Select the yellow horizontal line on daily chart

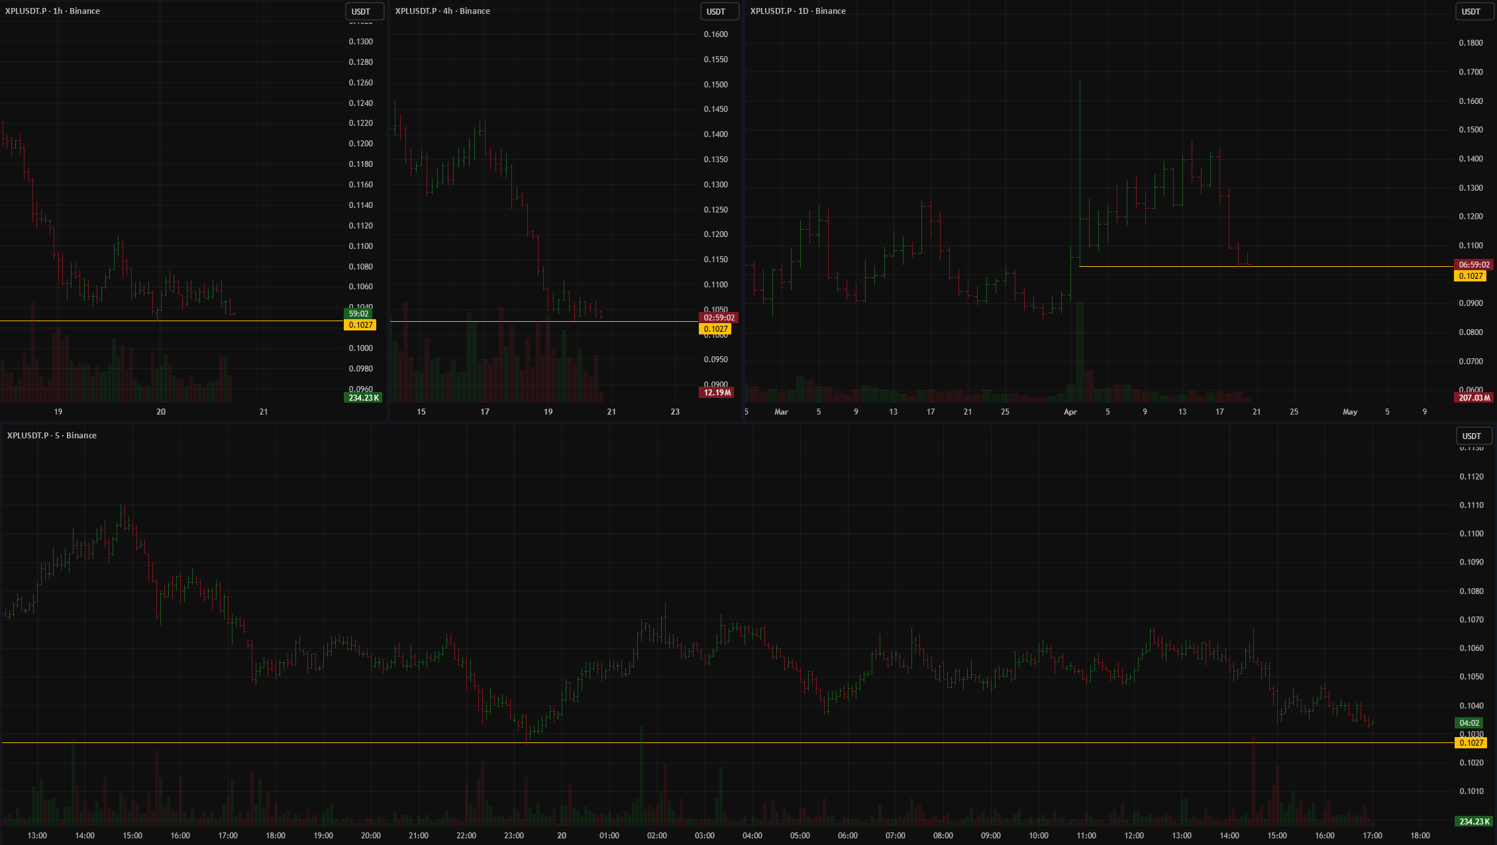point(1325,267)
